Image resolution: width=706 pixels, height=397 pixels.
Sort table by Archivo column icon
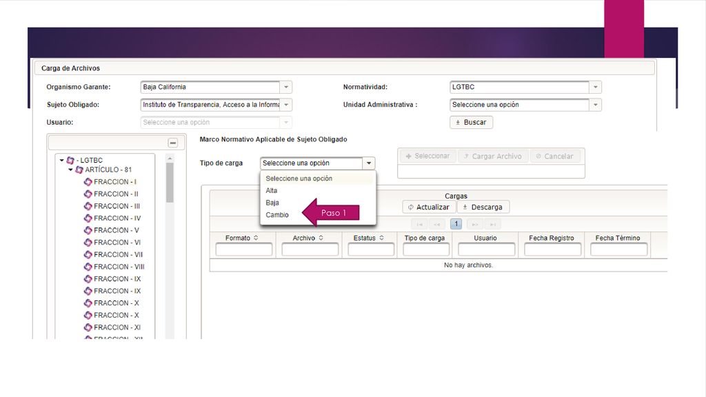coord(321,238)
